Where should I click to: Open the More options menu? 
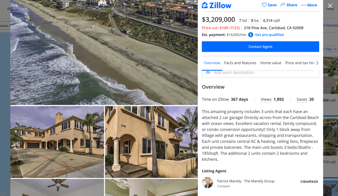tap(309, 5)
